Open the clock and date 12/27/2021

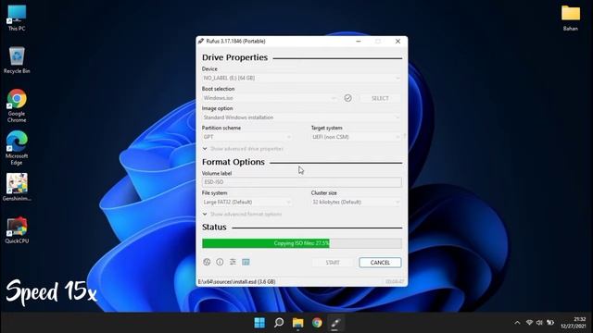pyautogui.click(x=574, y=323)
